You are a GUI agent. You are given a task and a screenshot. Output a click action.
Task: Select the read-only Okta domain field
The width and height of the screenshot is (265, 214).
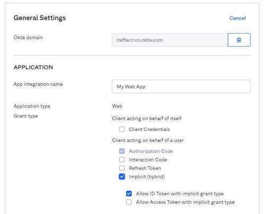pos(170,40)
